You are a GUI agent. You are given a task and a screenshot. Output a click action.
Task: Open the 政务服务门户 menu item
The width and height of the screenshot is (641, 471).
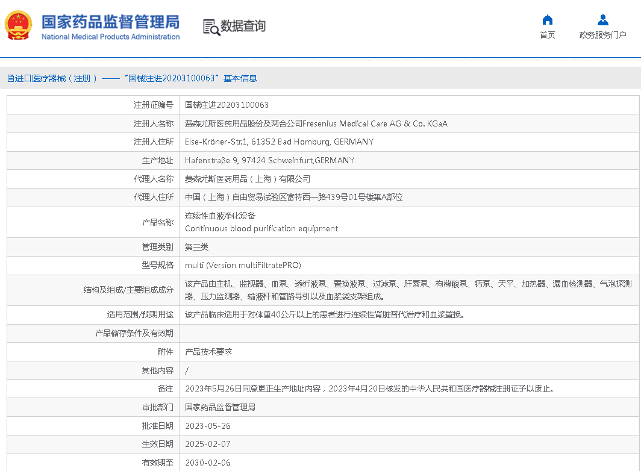pyautogui.click(x=602, y=35)
